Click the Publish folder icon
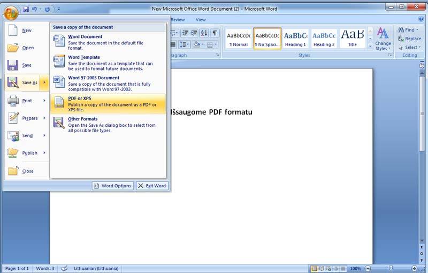Screen dimensions: 428x273 click(x=13, y=153)
